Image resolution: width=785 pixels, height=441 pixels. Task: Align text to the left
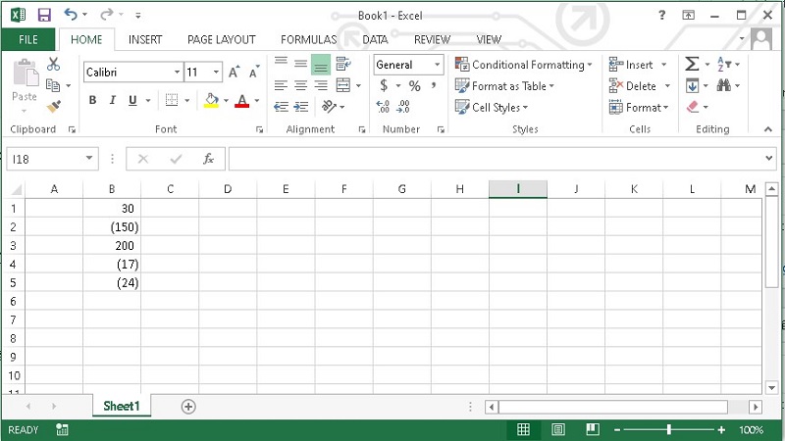(x=281, y=85)
